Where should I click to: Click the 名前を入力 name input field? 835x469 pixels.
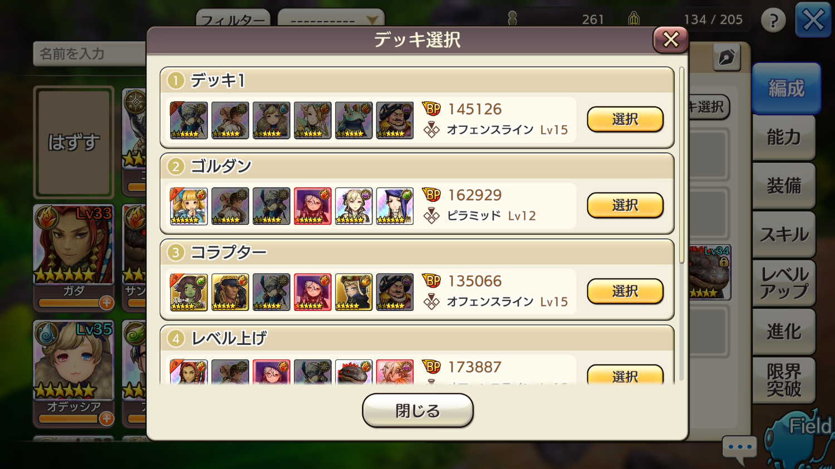click(x=90, y=54)
